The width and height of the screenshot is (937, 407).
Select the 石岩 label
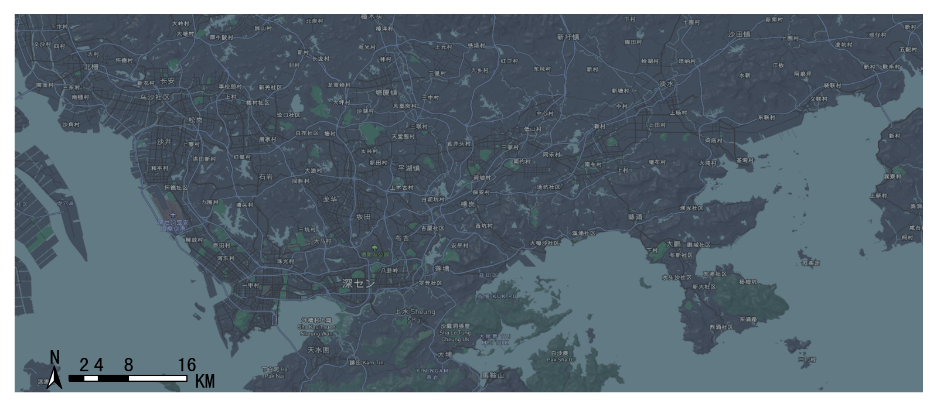point(265,176)
